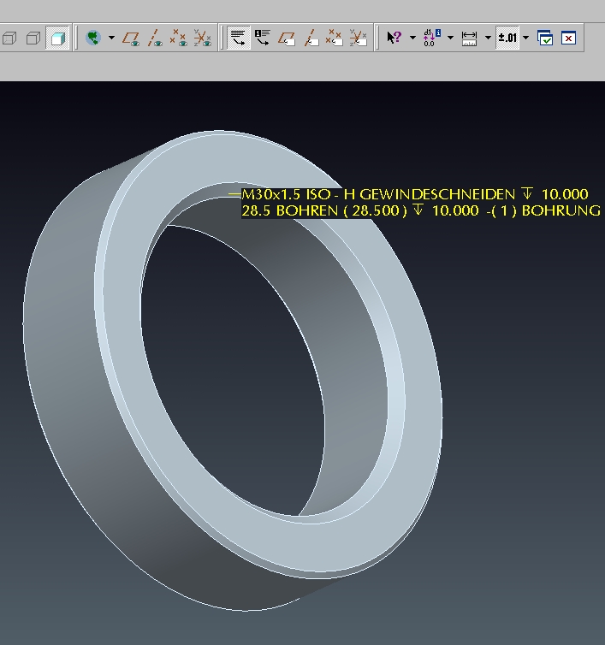Toggle datum plane tag display
This screenshot has height=645, width=605.
click(x=287, y=38)
